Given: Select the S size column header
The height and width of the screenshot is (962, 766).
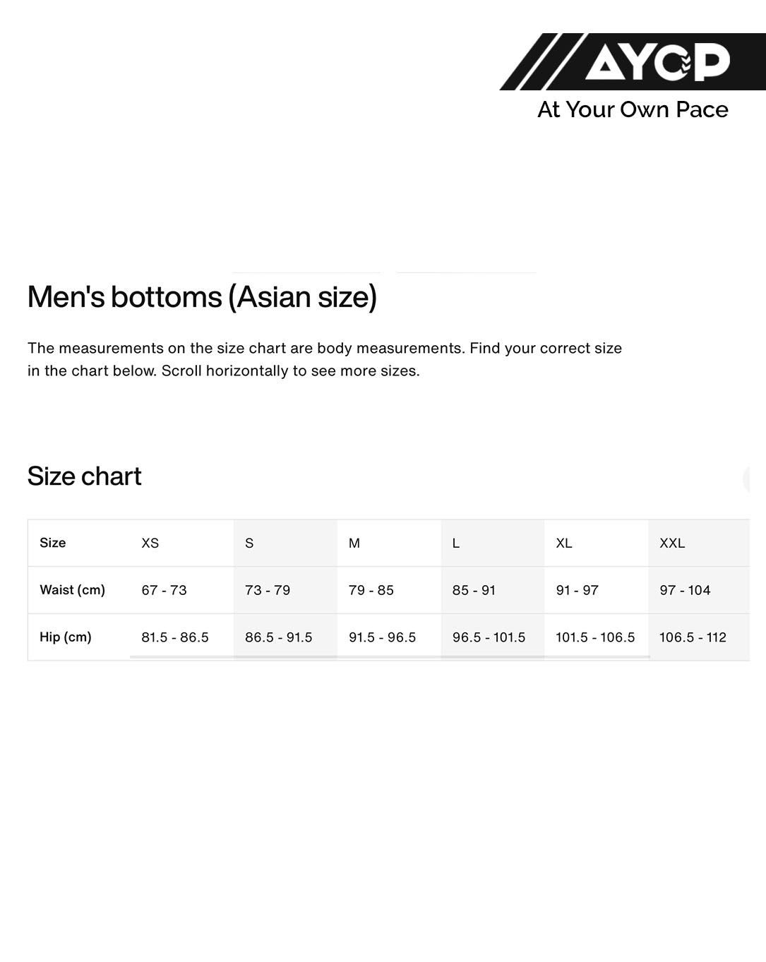Looking at the screenshot, I should tap(249, 543).
